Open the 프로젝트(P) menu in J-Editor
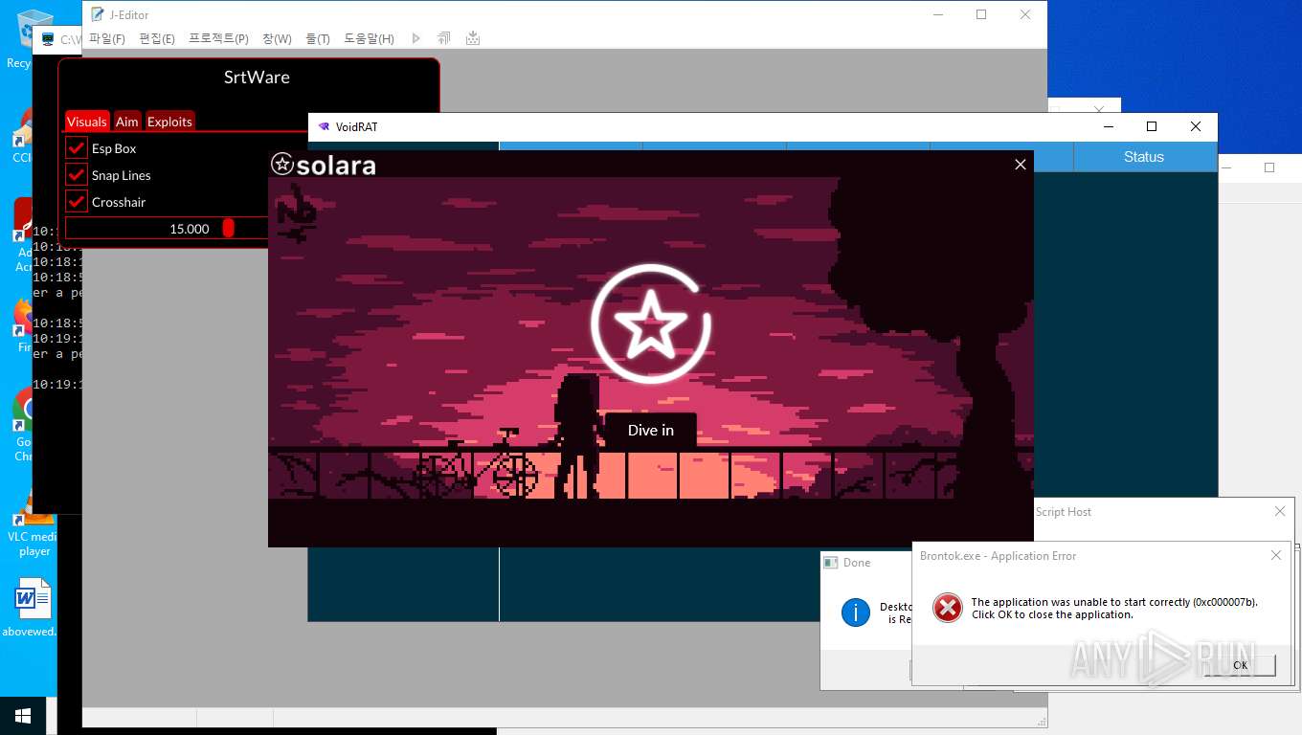This screenshot has height=735, width=1302. [218, 38]
